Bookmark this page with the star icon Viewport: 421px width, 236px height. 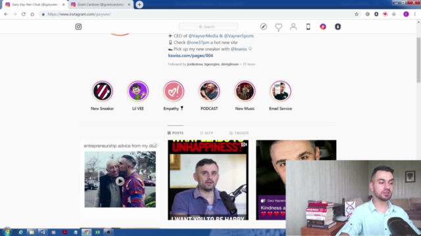(x=357, y=14)
